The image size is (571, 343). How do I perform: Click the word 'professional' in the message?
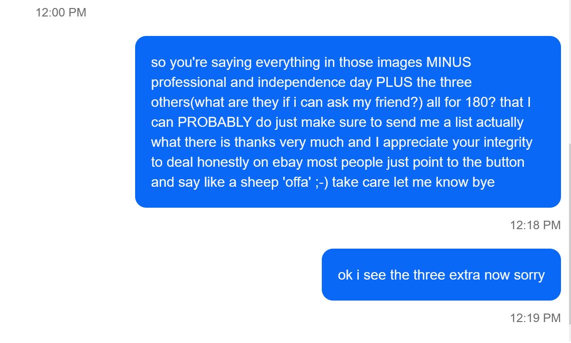189,82
